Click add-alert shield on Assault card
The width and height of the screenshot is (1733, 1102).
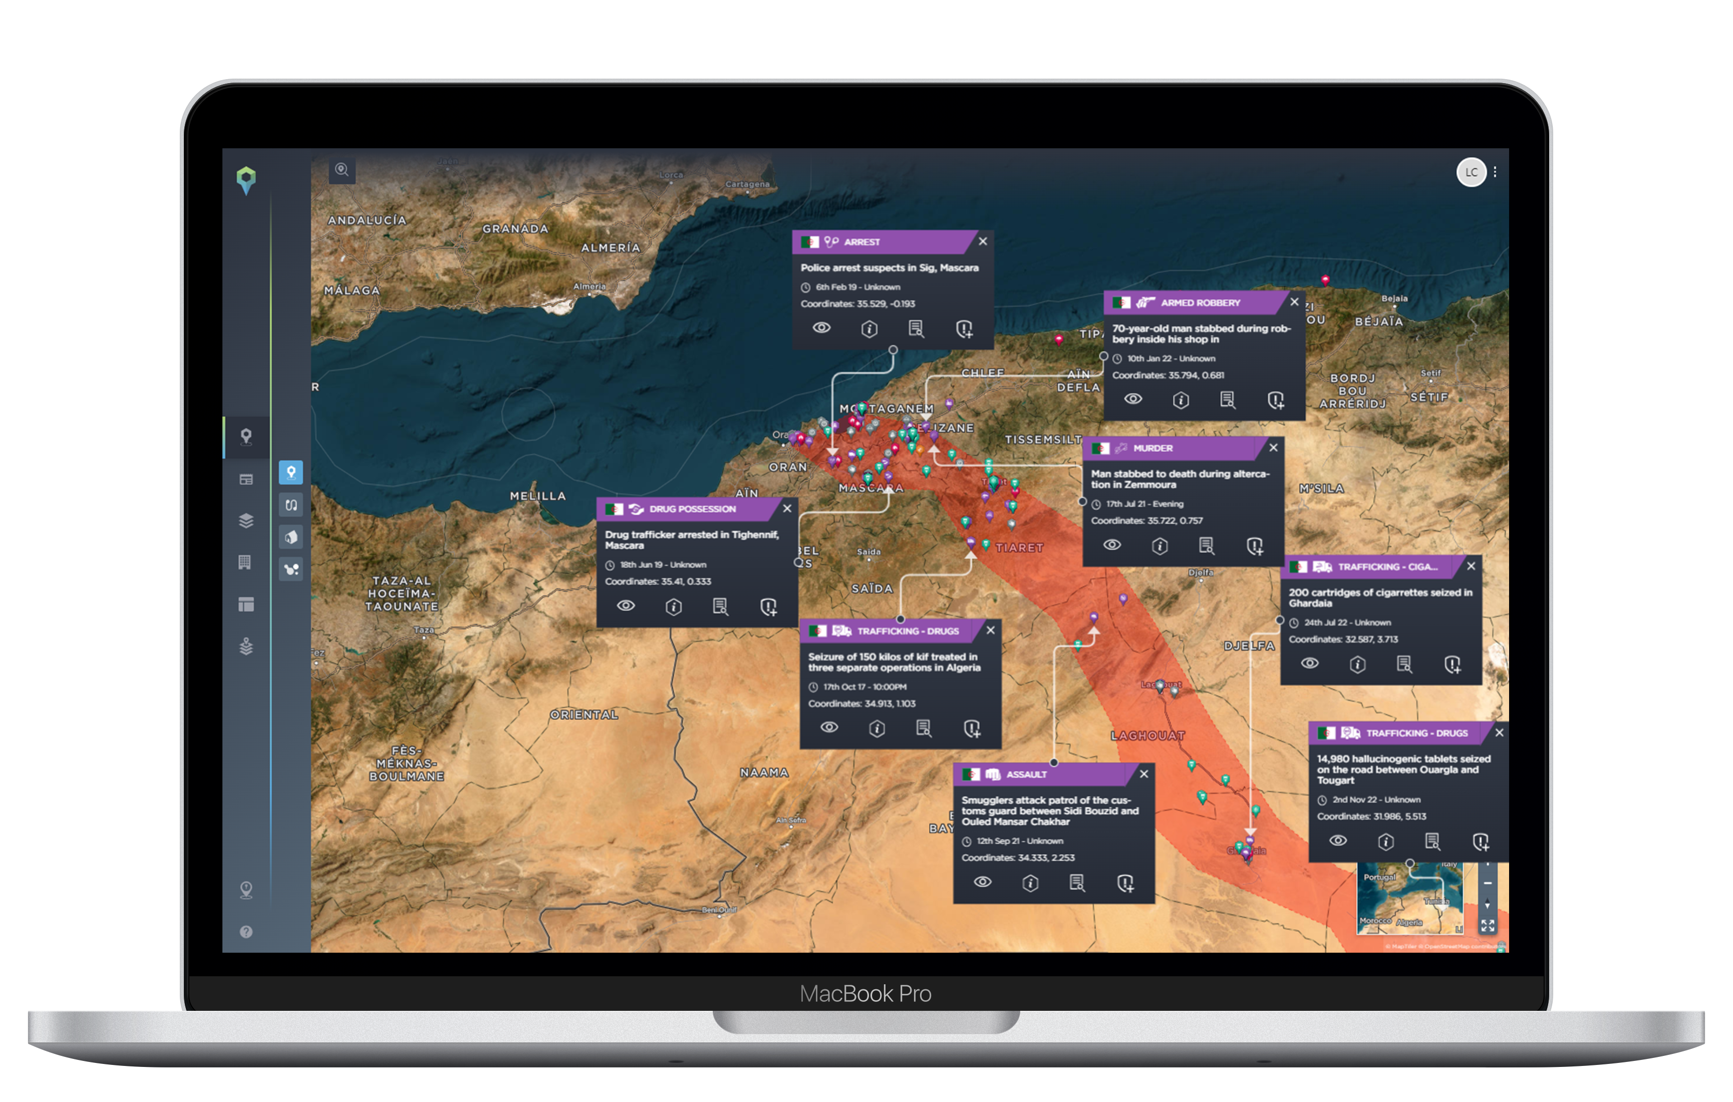coord(1125,883)
